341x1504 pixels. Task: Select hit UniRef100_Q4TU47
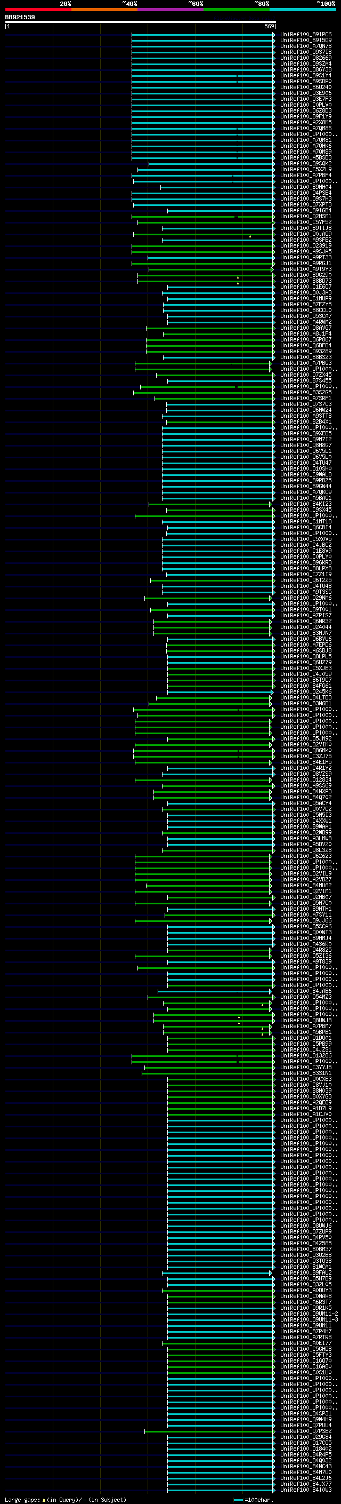(x=305, y=463)
